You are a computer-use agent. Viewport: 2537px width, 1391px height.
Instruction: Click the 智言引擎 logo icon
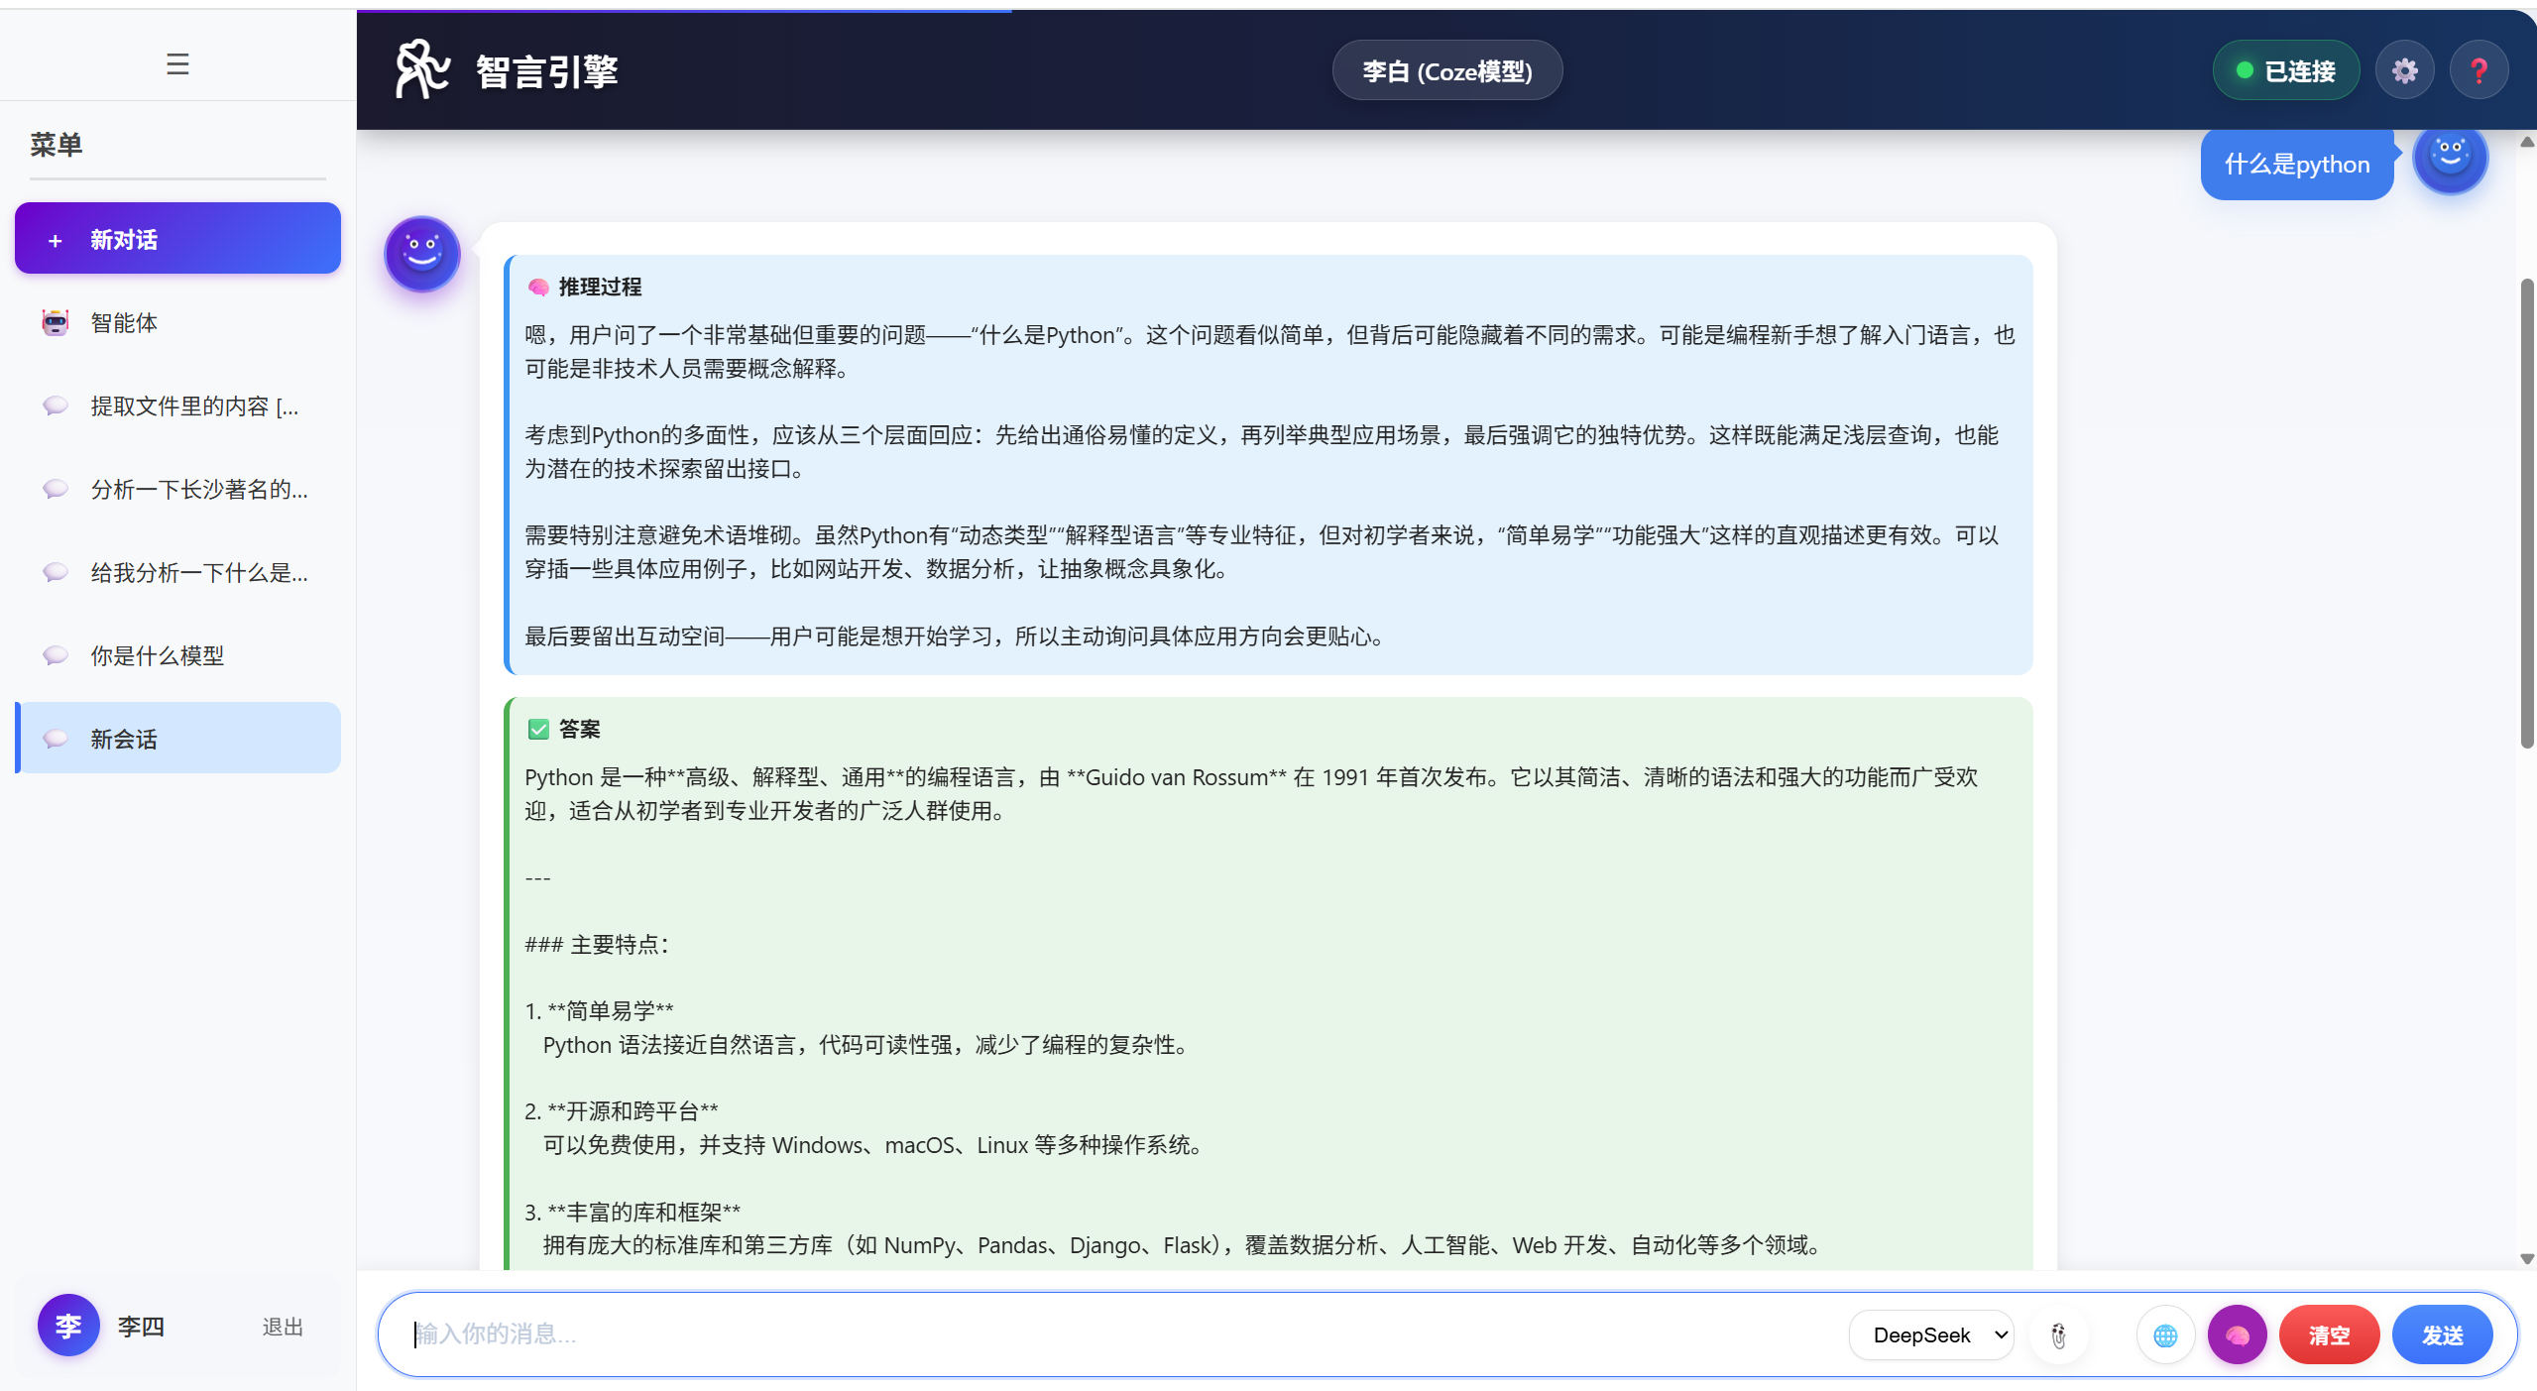pos(422,69)
